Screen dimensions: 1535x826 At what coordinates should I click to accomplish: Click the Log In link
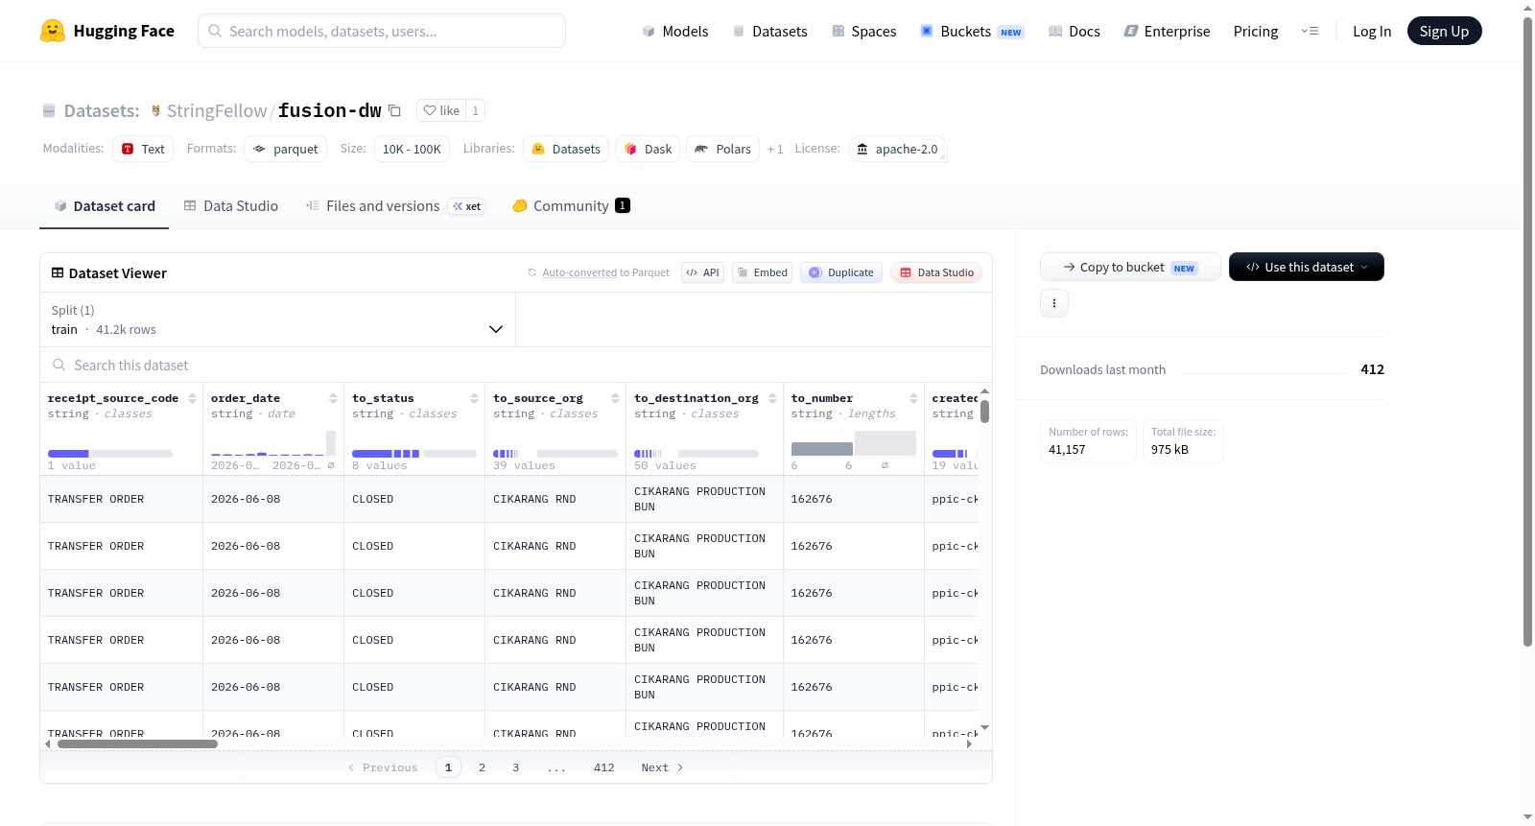click(x=1372, y=31)
